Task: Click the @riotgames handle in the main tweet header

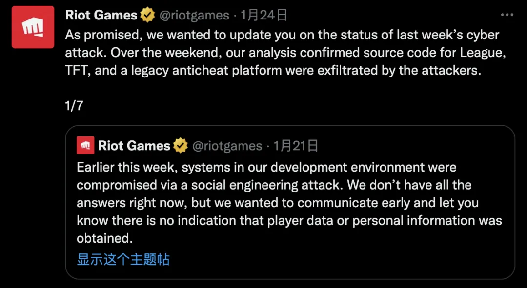Action: pyautogui.click(x=194, y=16)
